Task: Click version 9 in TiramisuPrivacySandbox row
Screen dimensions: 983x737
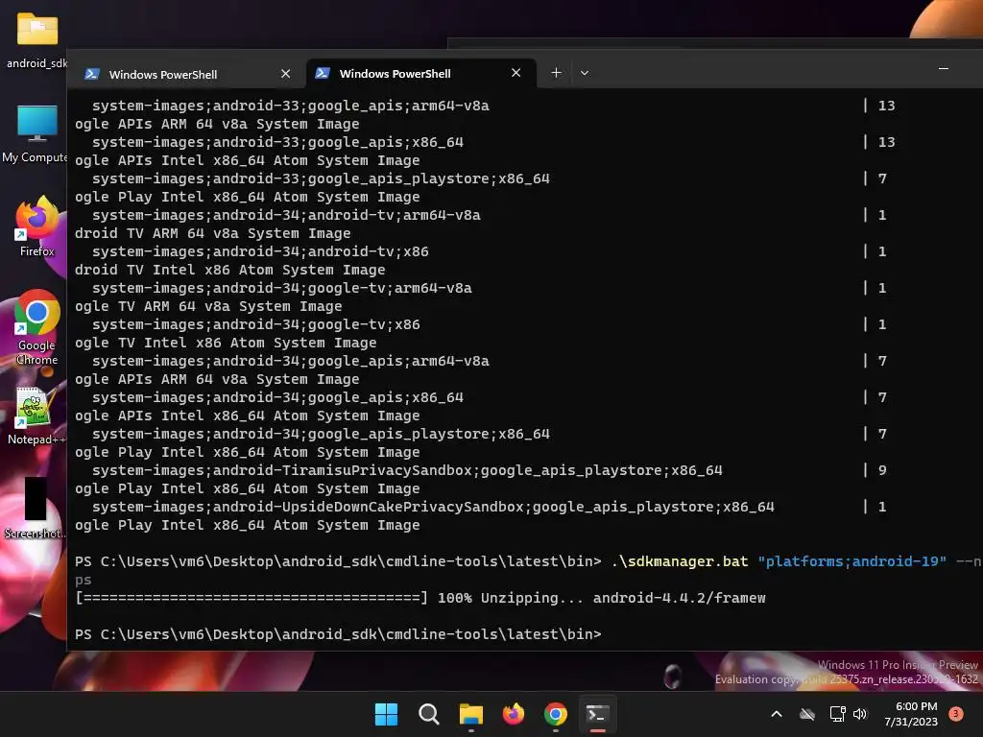Action: point(882,470)
